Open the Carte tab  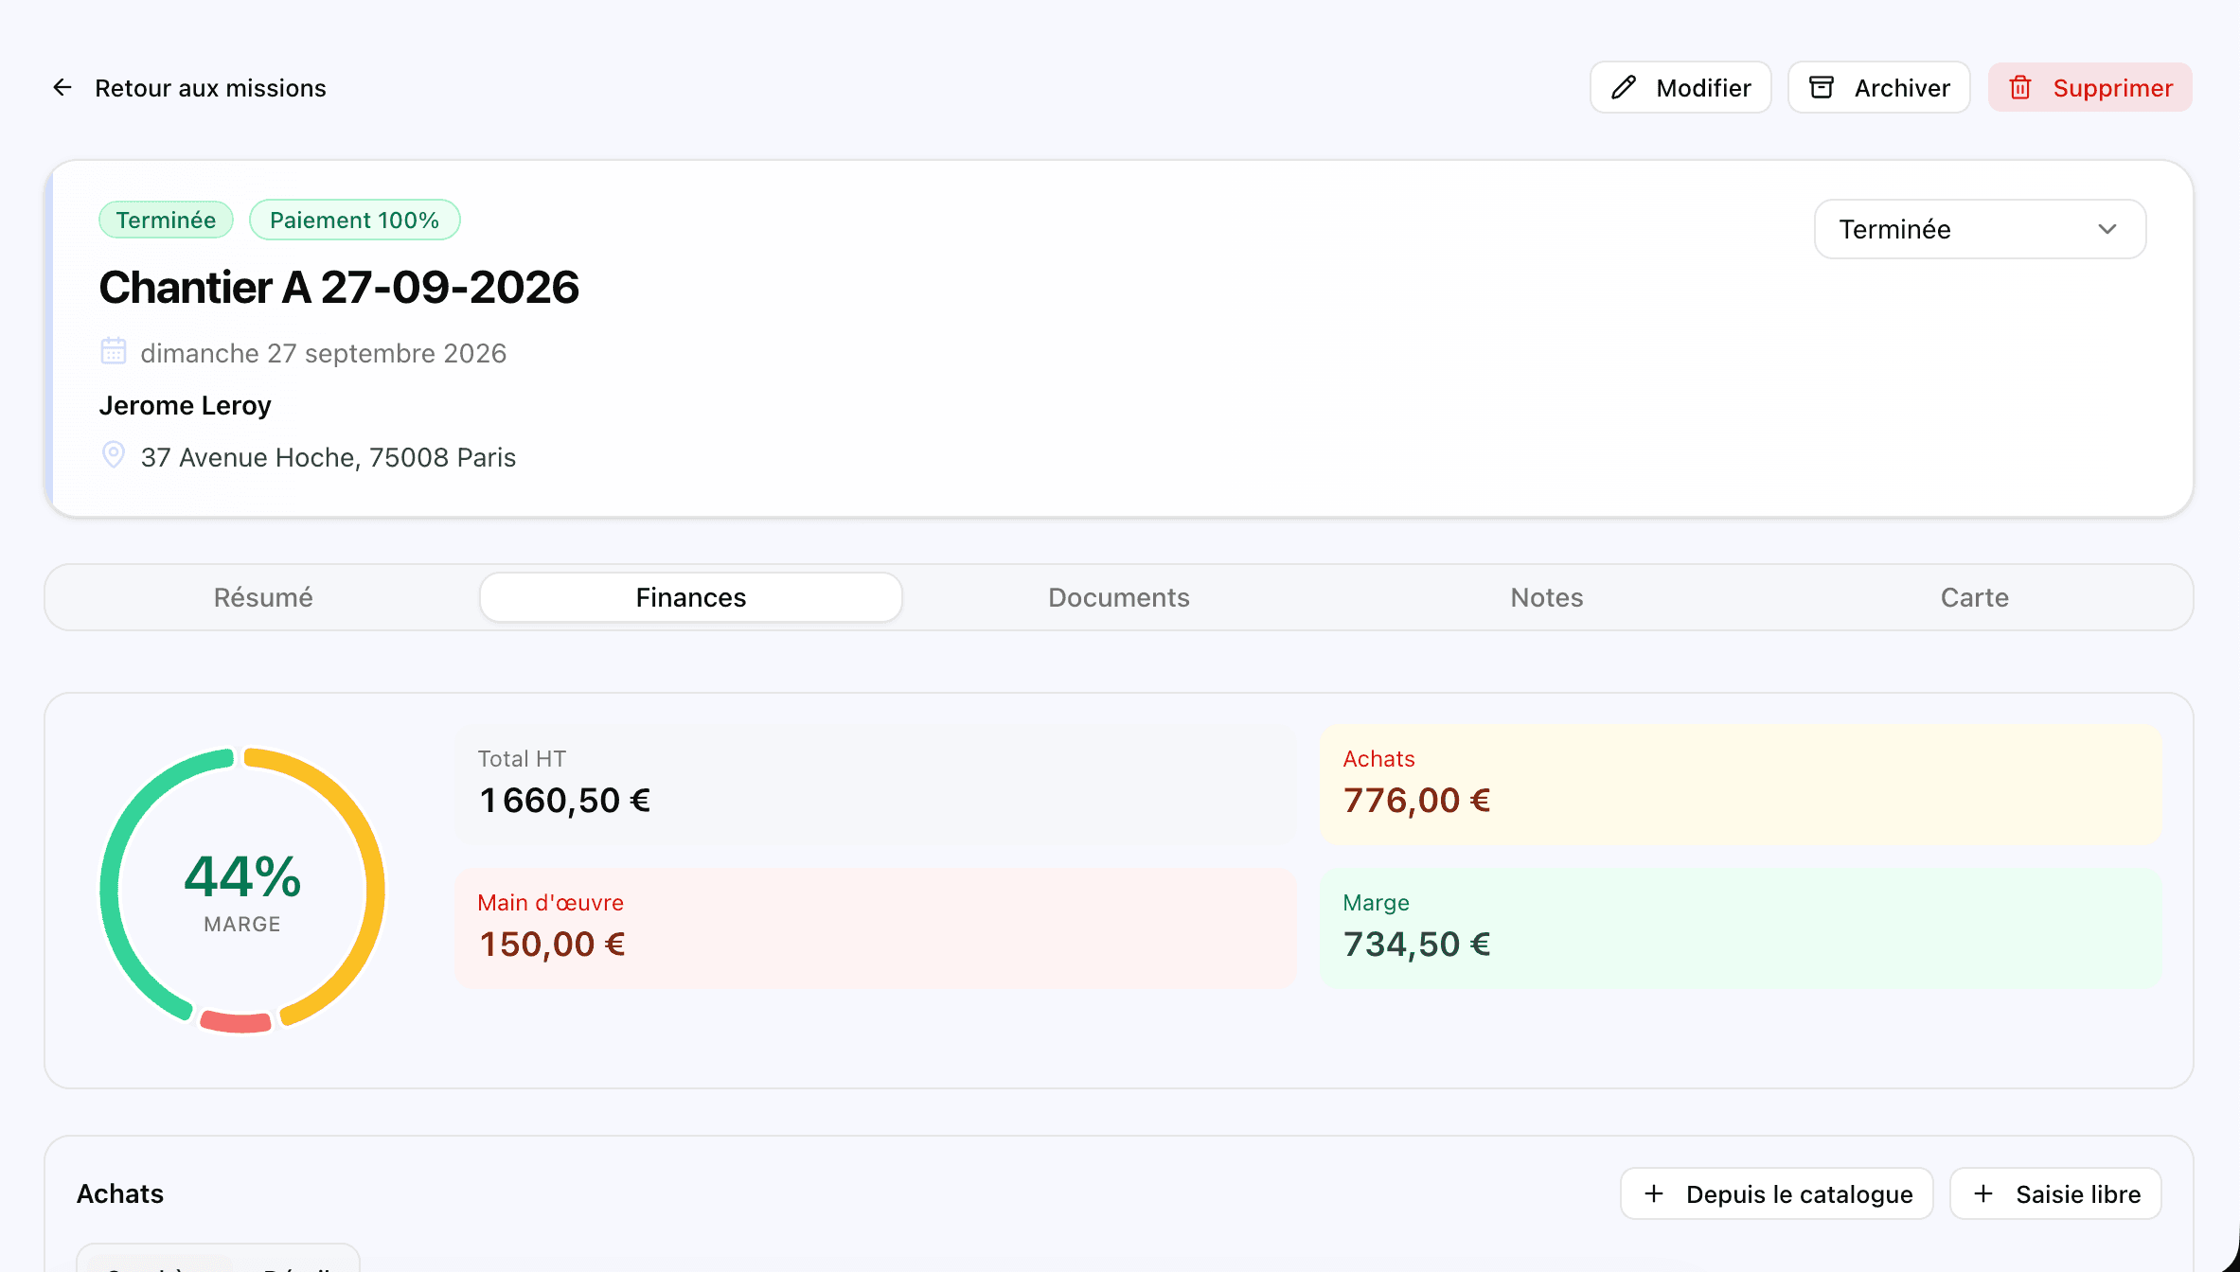point(1975,597)
